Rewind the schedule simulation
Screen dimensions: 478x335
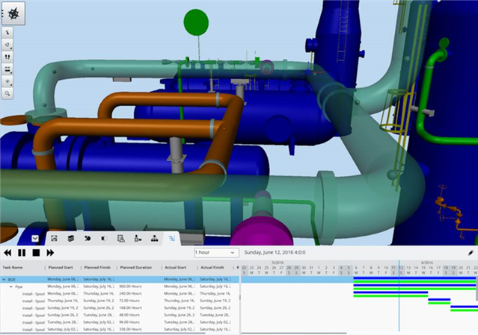click(7, 253)
